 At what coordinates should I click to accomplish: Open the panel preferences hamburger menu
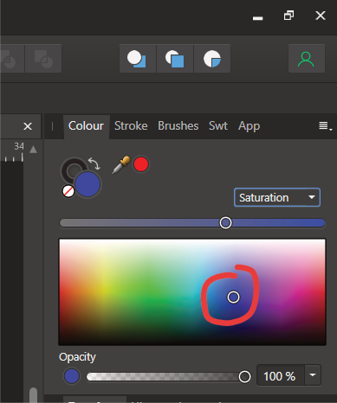point(325,126)
